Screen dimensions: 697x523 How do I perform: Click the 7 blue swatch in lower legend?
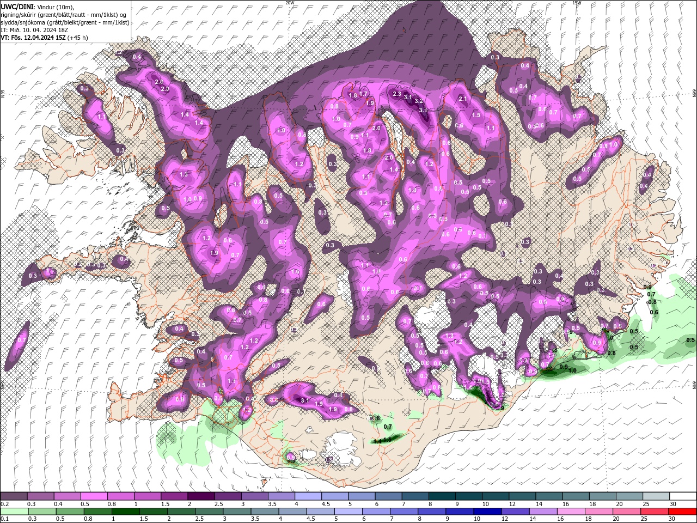pyautogui.click(x=403, y=512)
